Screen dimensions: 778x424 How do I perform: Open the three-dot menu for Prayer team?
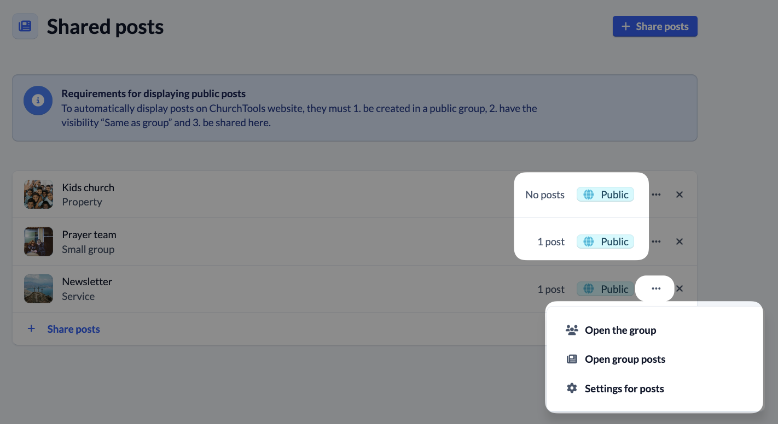click(656, 242)
